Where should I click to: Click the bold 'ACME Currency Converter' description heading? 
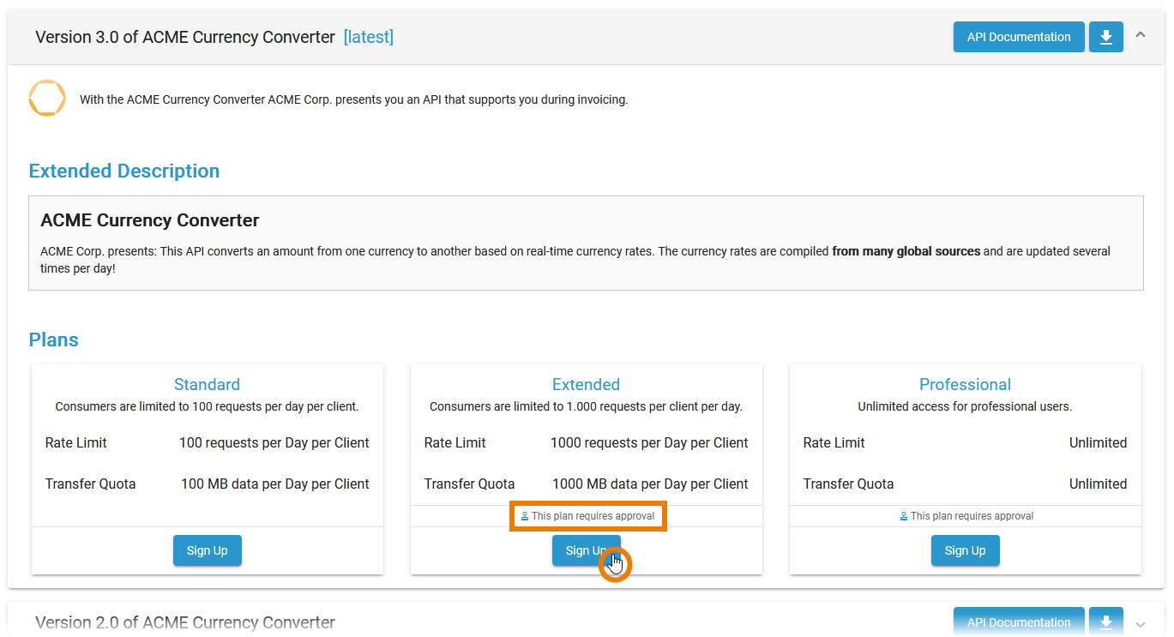(x=150, y=220)
